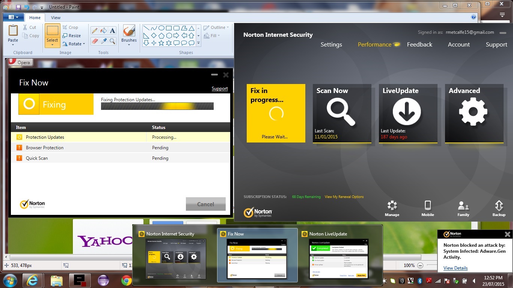Open Settings in Norton Internet Security
Screen dimensions: 513x288
(x=331, y=44)
